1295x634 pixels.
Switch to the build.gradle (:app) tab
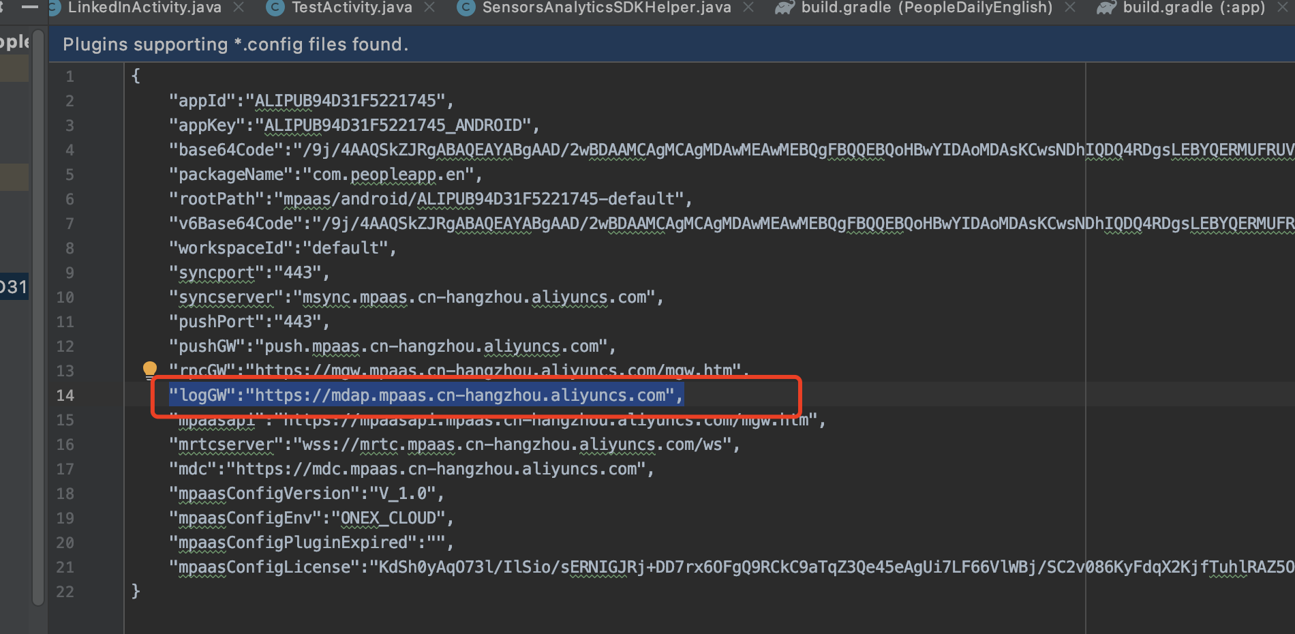1194,7
